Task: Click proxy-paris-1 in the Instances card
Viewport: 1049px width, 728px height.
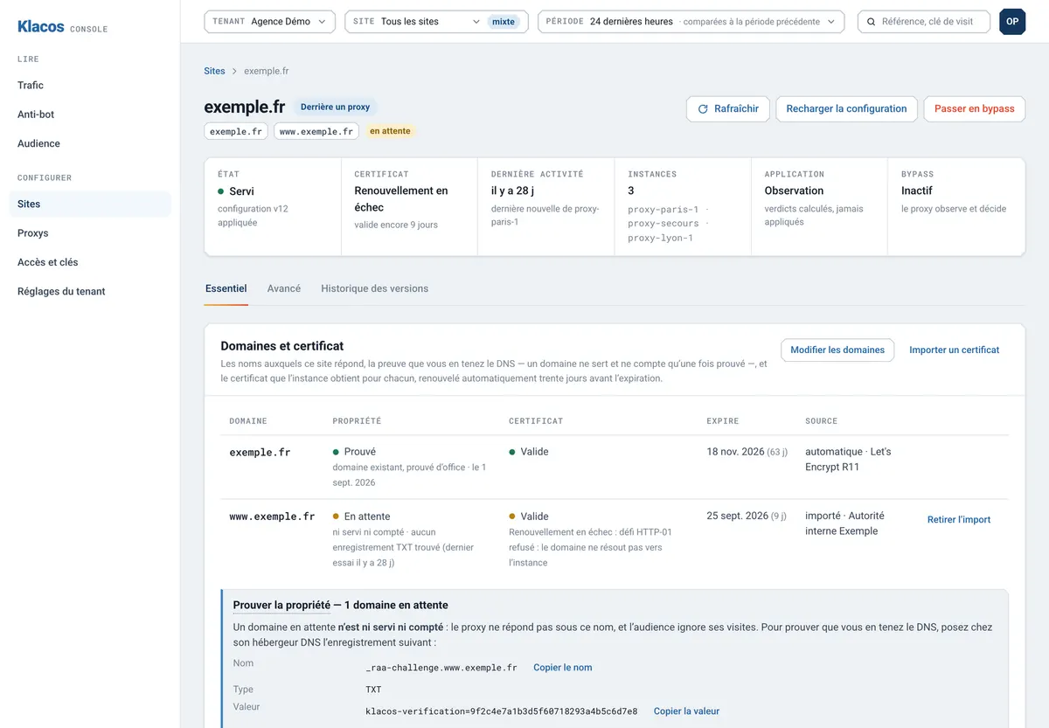Action: [x=663, y=210]
